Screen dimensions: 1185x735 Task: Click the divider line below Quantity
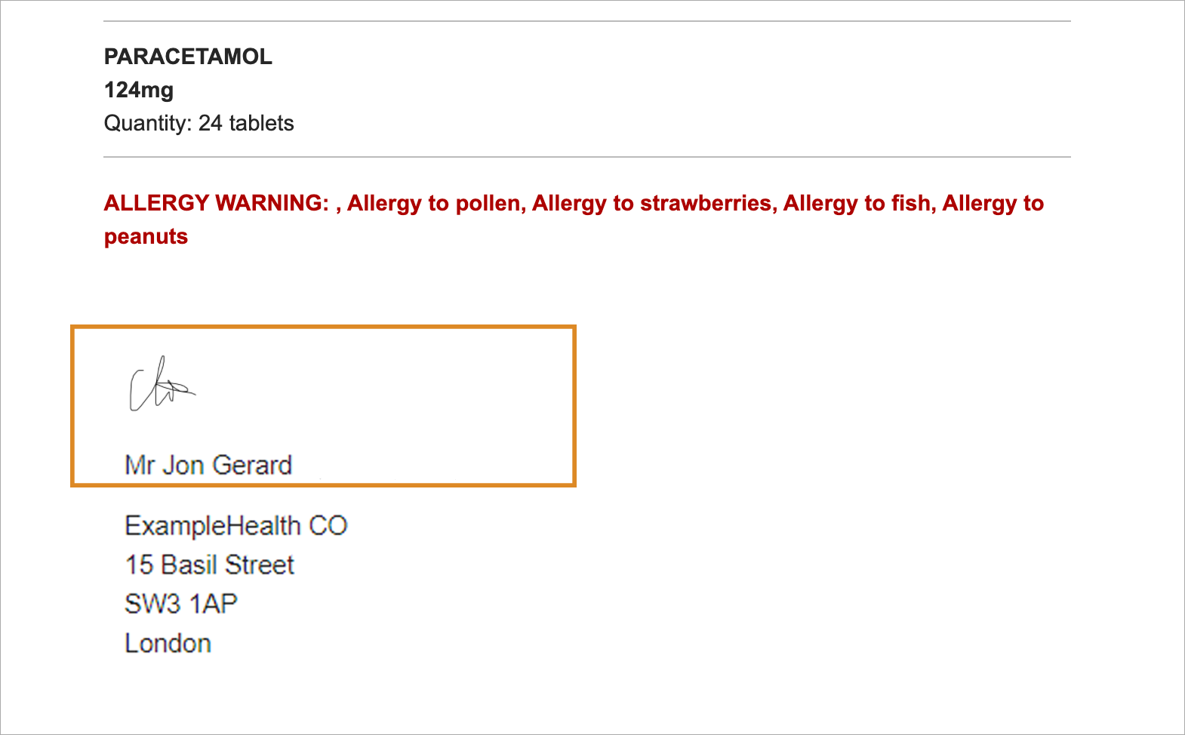(x=587, y=157)
